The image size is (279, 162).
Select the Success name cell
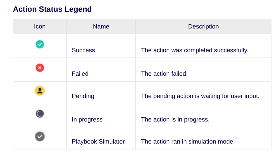coord(83,50)
